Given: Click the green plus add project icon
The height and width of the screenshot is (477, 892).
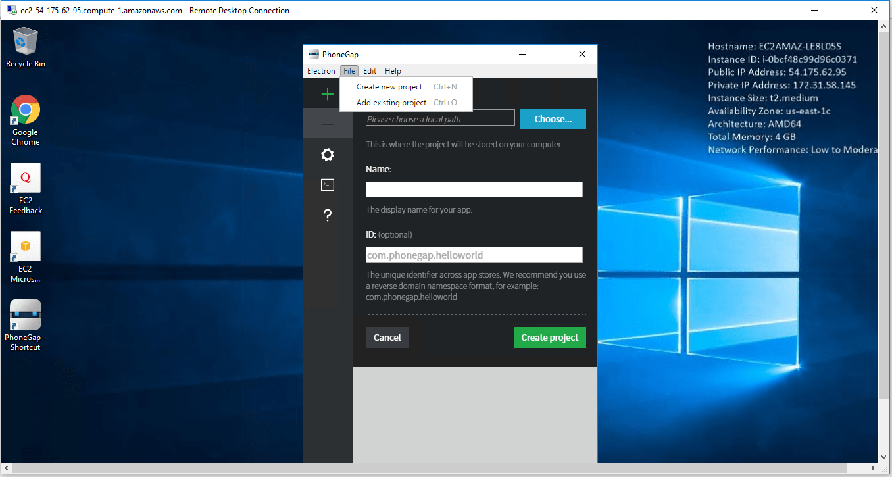Looking at the screenshot, I should [327, 94].
